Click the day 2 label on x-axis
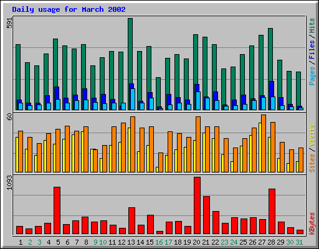The image size is (319, 249). 30,242
